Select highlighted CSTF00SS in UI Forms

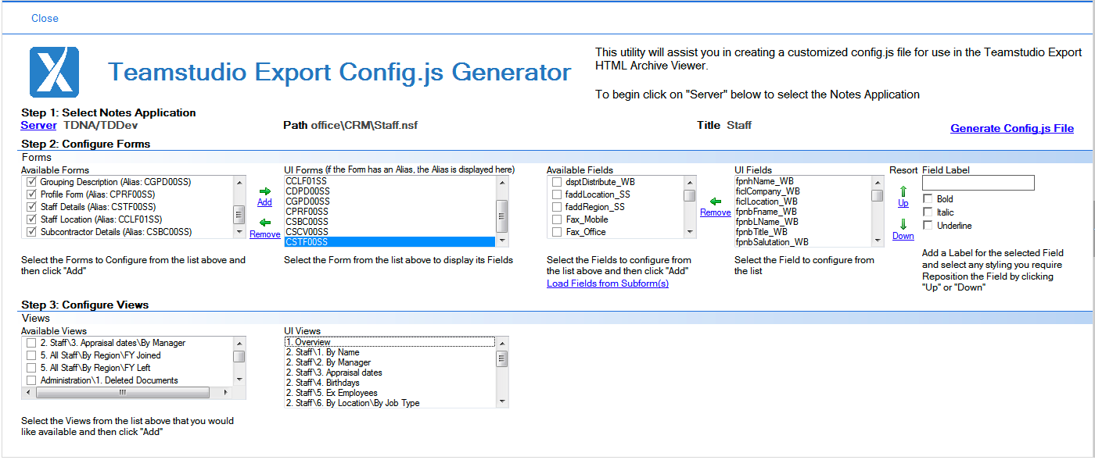pyautogui.click(x=390, y=242)
